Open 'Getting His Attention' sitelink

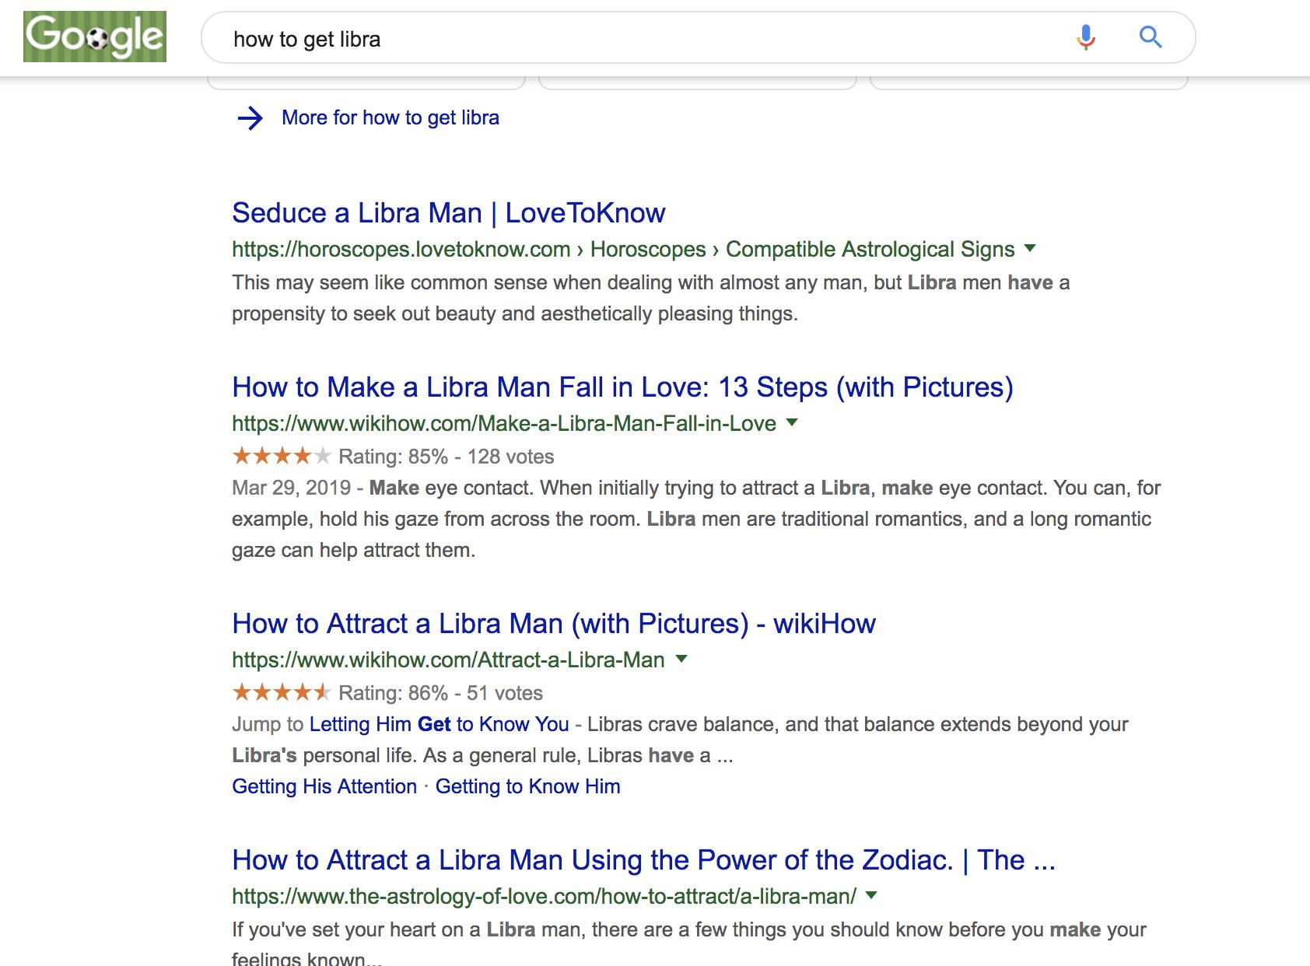click(x=324, y=786)
